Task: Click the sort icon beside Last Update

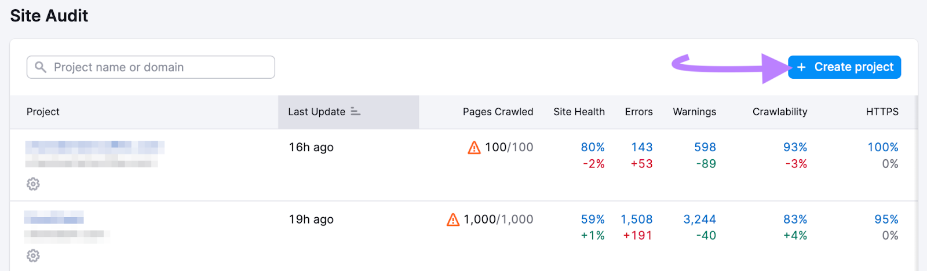Action: (x=356, y=111)
